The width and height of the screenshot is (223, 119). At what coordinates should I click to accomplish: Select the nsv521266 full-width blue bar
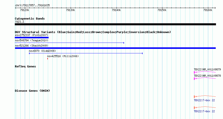click(x=115, y=48)
